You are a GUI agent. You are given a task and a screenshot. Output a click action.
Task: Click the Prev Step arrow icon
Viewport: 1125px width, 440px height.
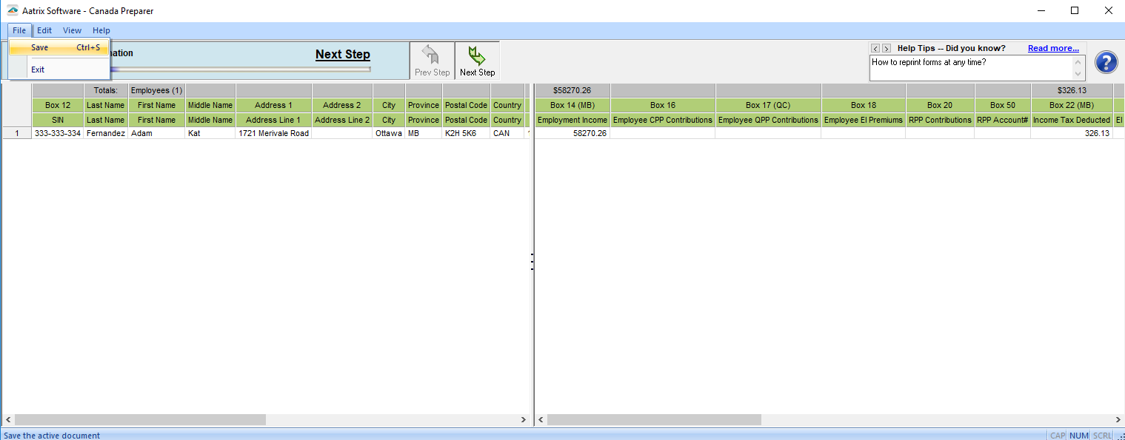pos(432,56)
